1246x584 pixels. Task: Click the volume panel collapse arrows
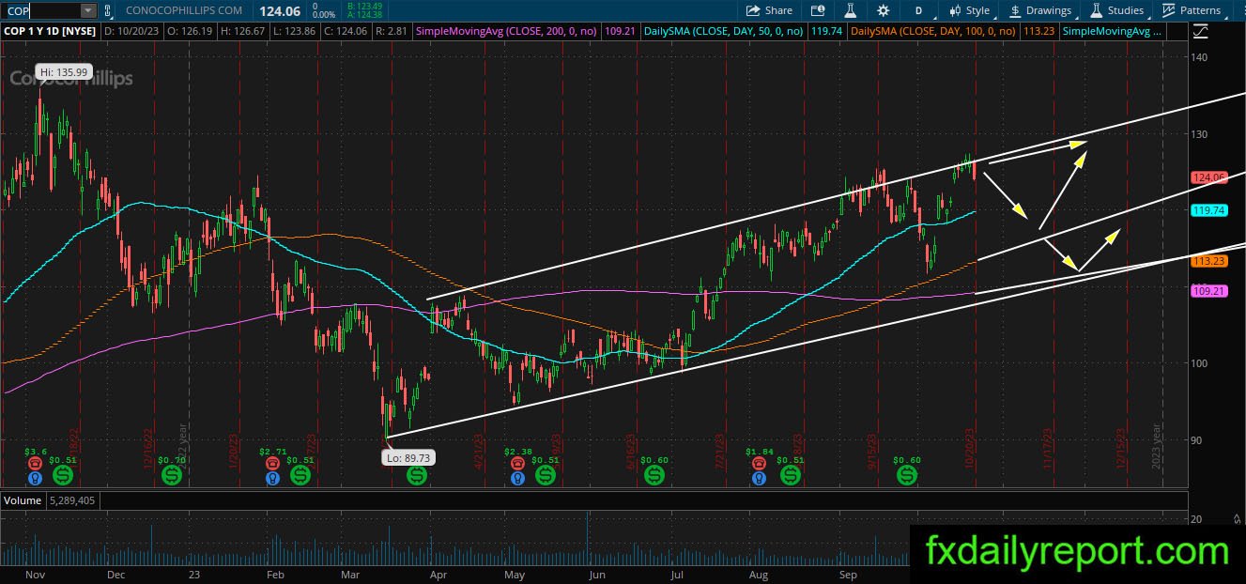(1238, 519)
